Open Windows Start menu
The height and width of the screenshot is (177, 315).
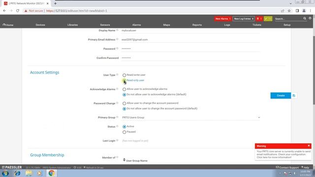tap(5, 173)
